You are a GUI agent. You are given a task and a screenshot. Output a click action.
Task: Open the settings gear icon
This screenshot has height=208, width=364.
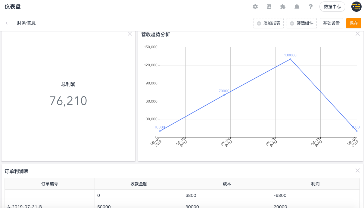(255, 7)
